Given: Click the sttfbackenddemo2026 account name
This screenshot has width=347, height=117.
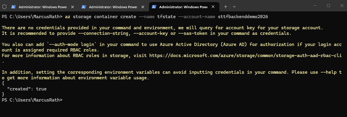Looking at the screenshot, I should pyautogui.click(x=243, y=17).
